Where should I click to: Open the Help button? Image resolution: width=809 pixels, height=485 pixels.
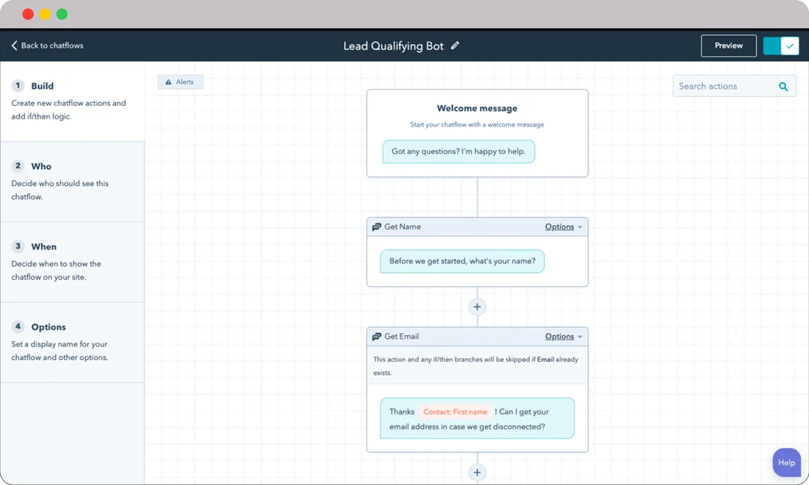(x=787, y=463)
